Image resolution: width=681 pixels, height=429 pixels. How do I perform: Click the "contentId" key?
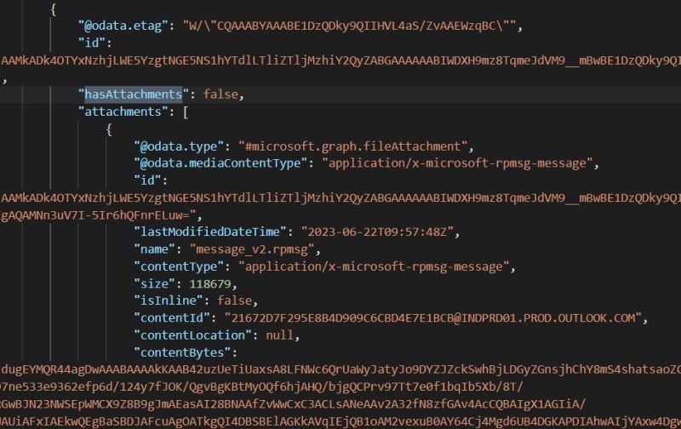(x=172, y=317)
